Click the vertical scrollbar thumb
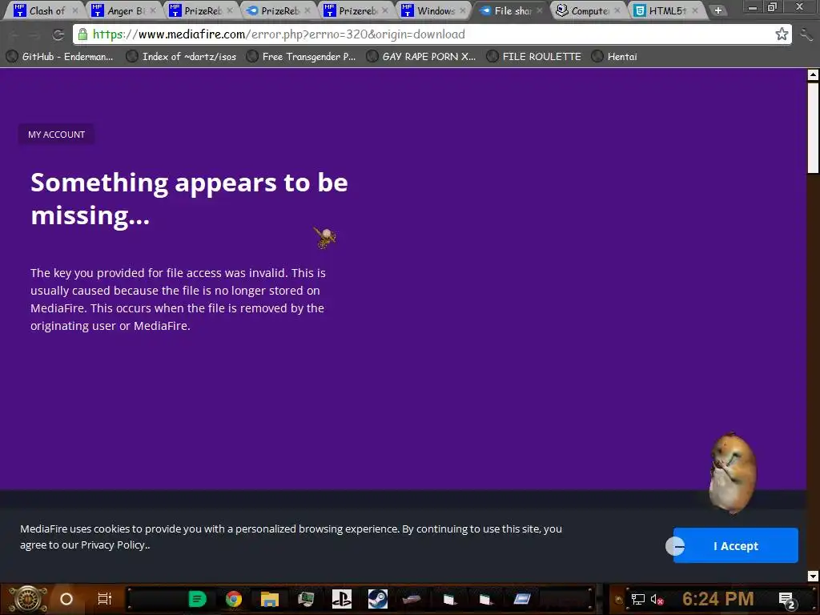Image resolution: width=820 pixels, height=615 pixels. click(814, 127)
